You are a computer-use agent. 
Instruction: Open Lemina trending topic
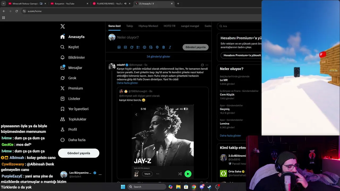coord(224,124)
